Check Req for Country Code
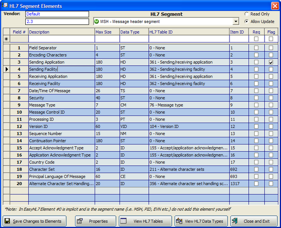281x228 pixels. (x=256, y=162)
